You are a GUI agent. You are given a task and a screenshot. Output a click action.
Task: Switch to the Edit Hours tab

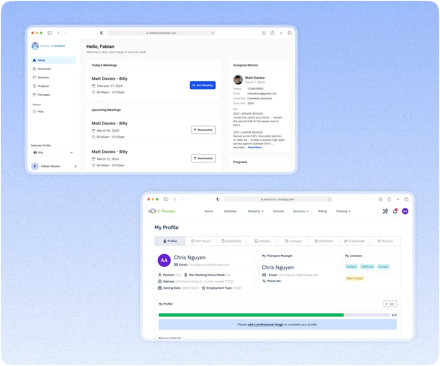click(201, 241)
